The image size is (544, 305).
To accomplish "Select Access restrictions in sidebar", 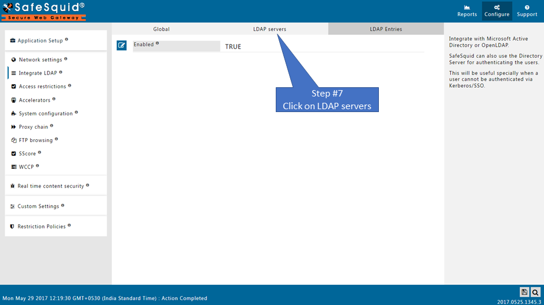I will (x=42, y=87).
